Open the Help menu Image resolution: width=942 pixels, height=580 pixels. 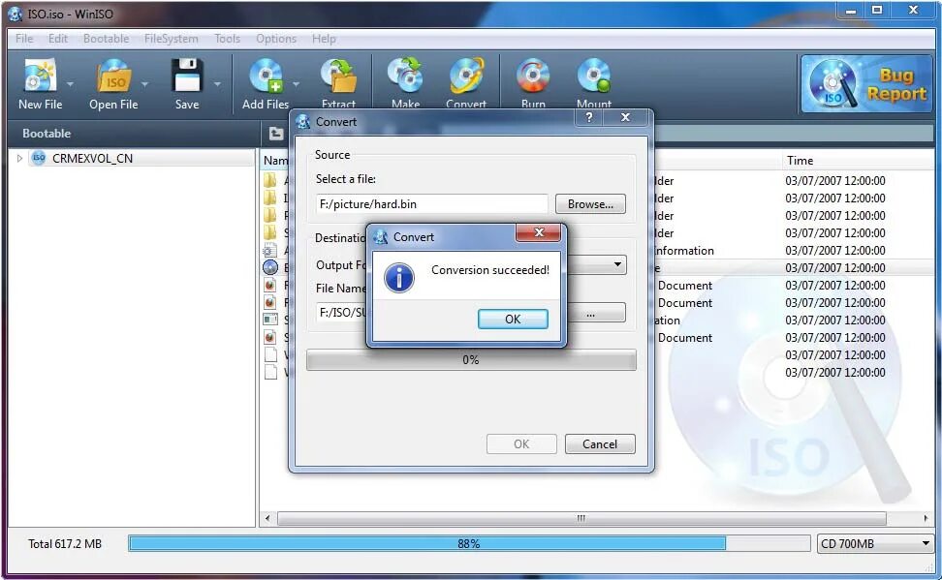[324, 39]
